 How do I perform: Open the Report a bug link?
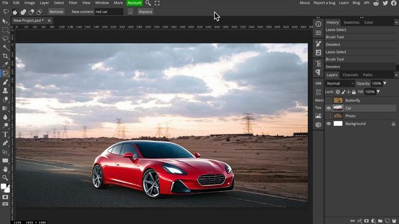(x=324, y=2)
